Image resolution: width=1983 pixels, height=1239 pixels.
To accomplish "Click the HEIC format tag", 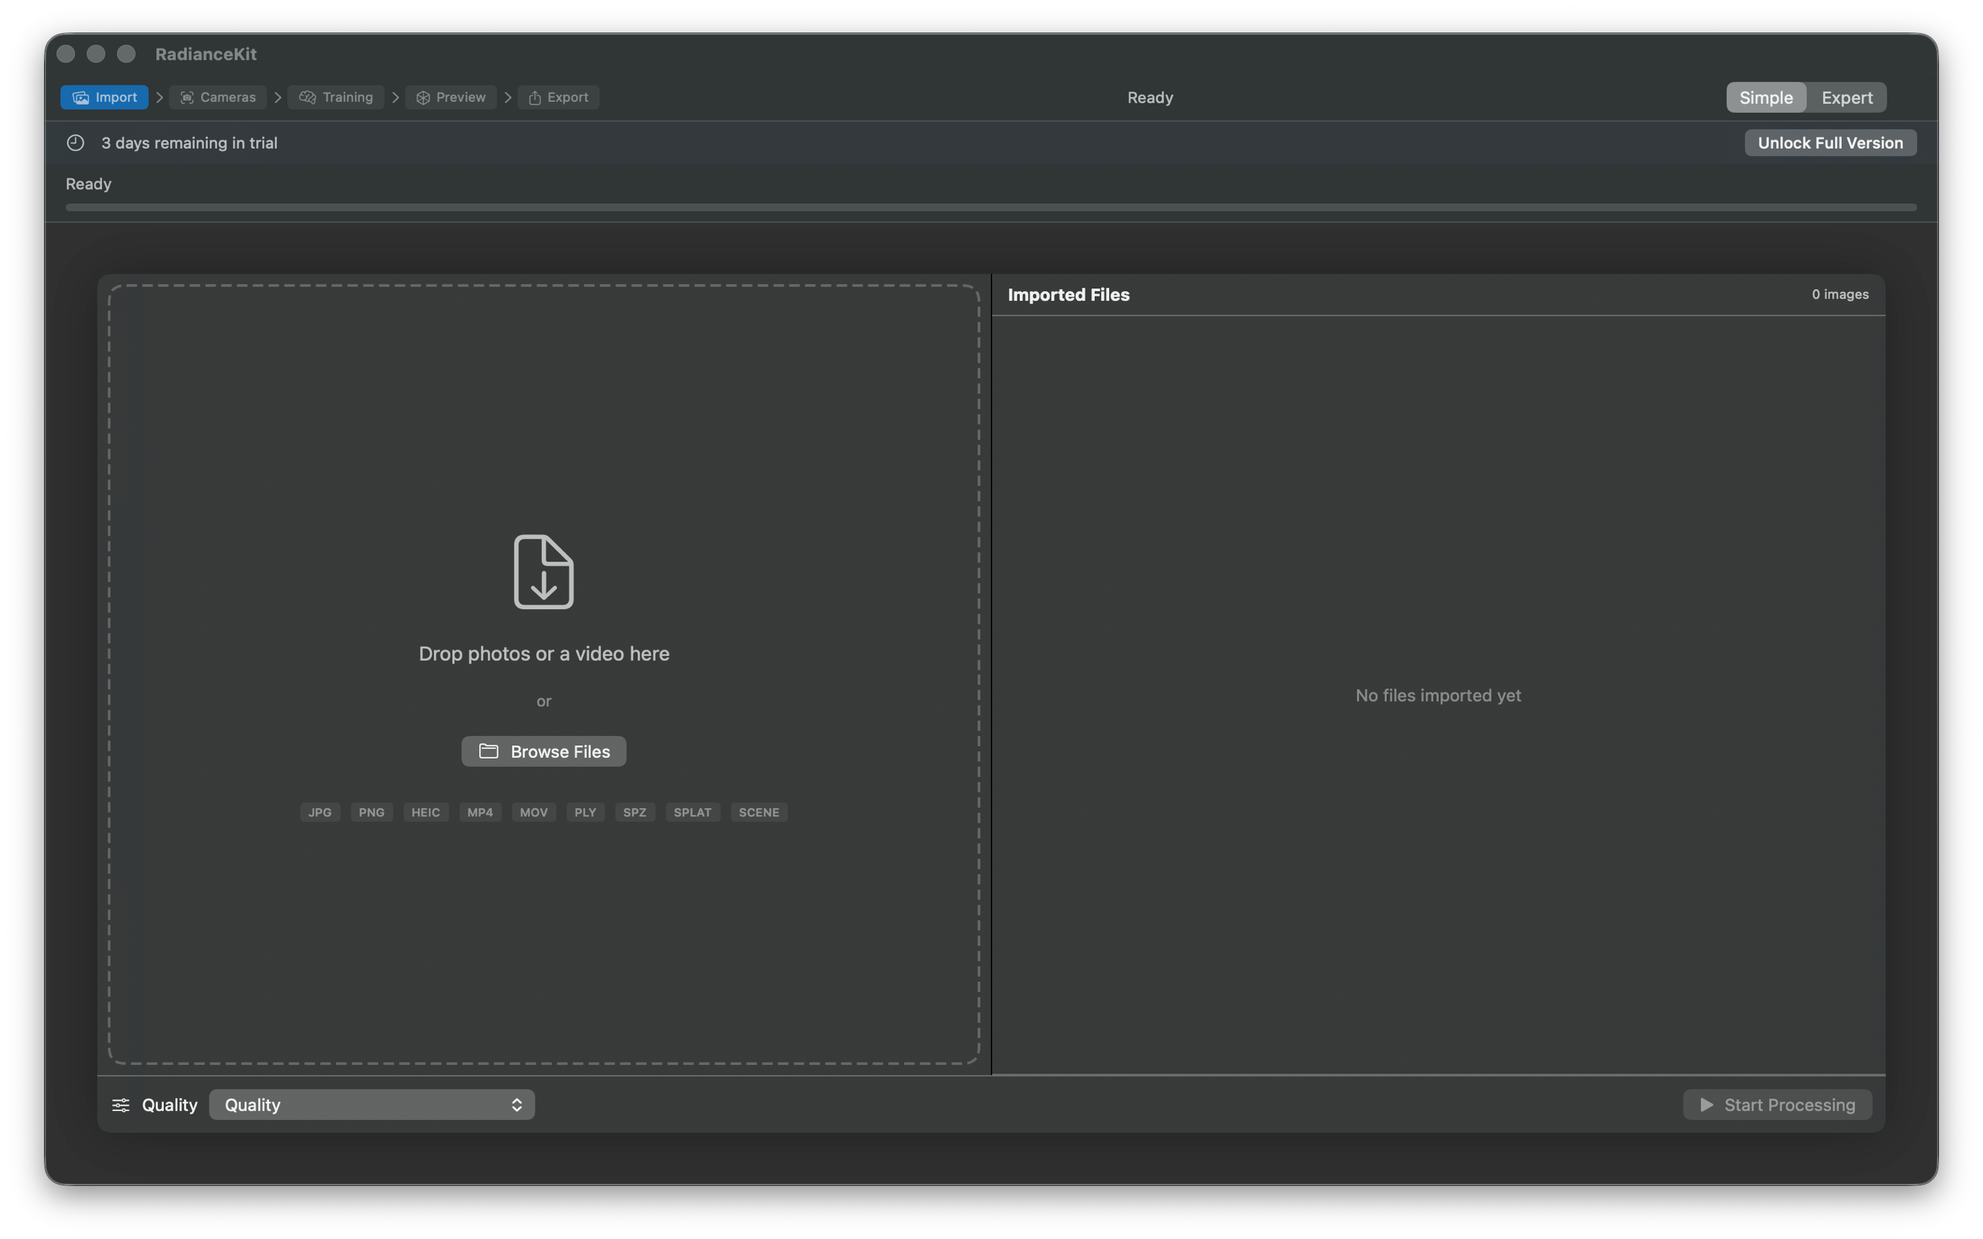I will [426, 812].
